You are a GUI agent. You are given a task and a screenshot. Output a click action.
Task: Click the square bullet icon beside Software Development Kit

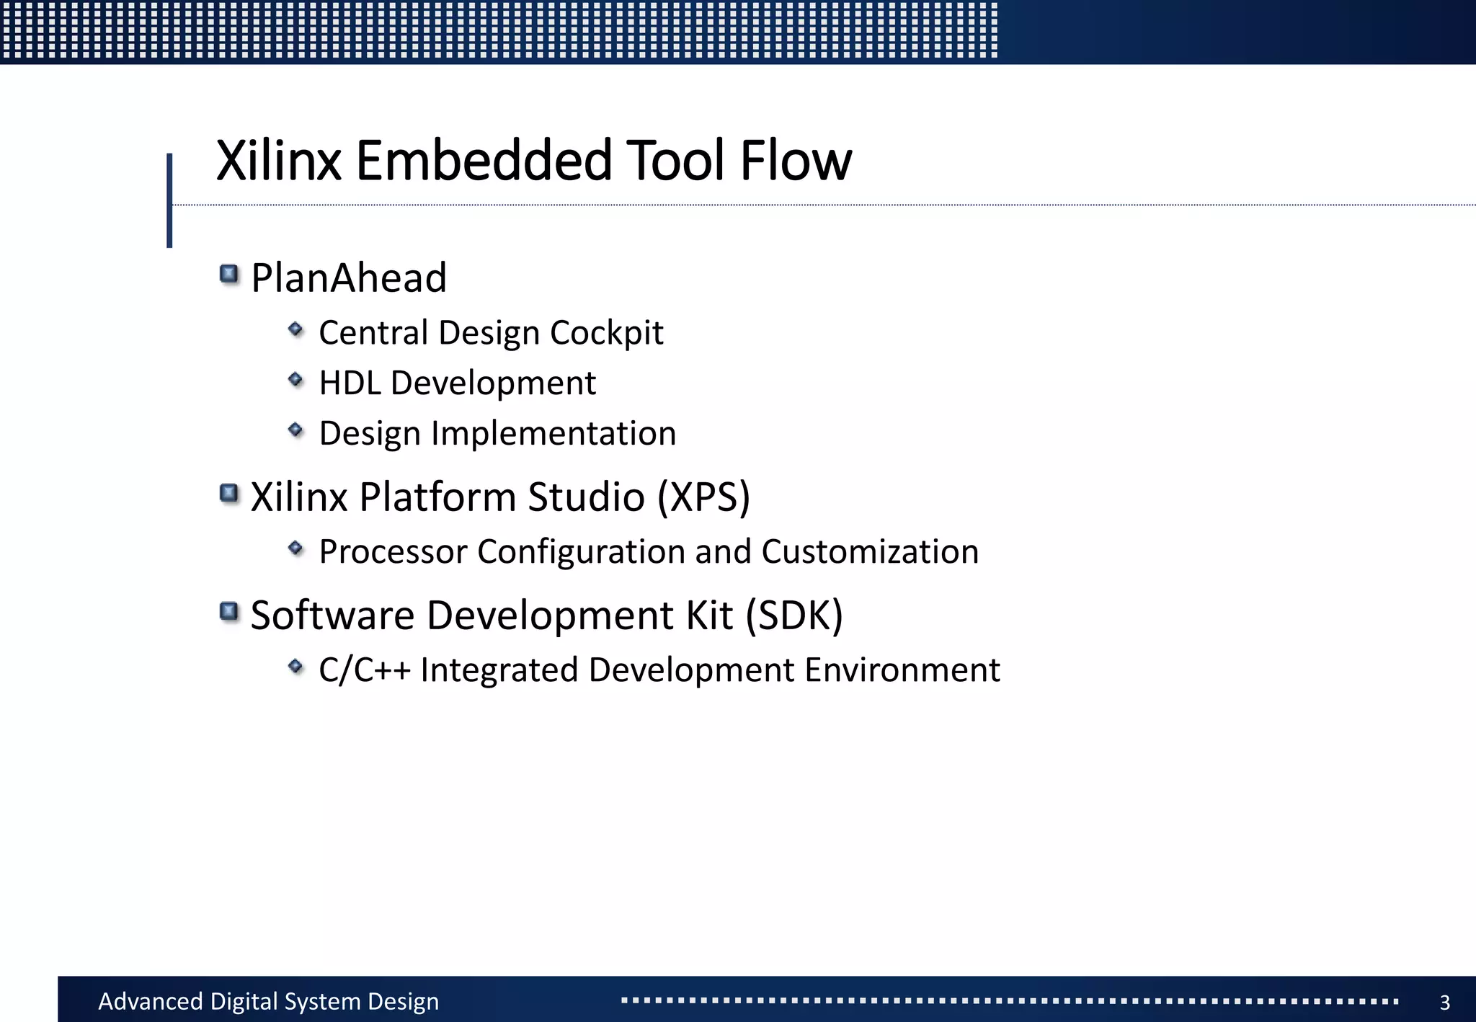[229, 612]
